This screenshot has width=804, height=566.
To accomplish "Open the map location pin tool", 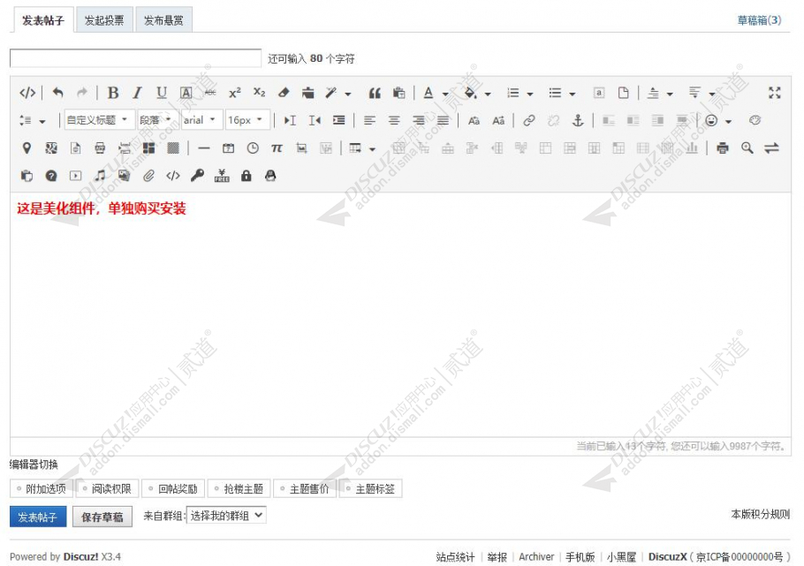I will point(27,148).
